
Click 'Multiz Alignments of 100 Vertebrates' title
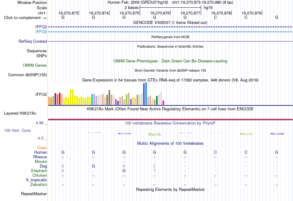[x=170, y=144]
